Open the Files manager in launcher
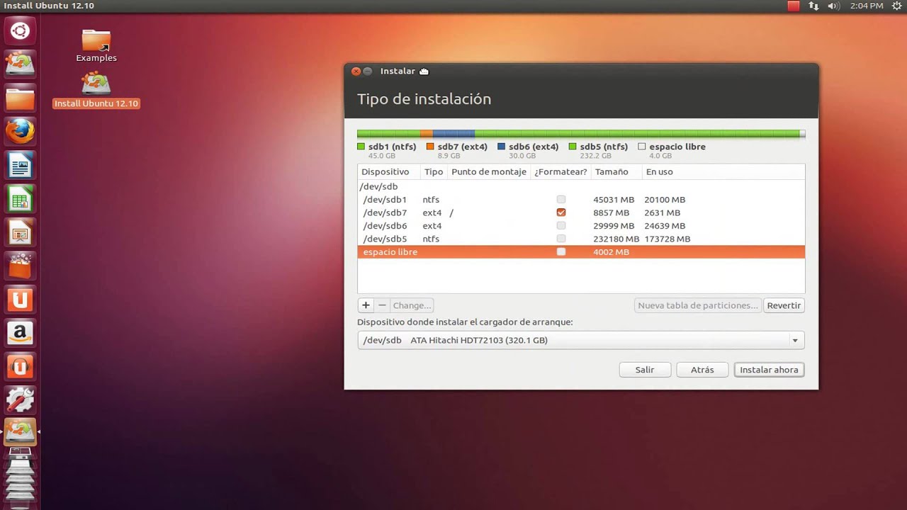Image resolution: width=907 pixels, height=510 pixels. coord(20,98)
